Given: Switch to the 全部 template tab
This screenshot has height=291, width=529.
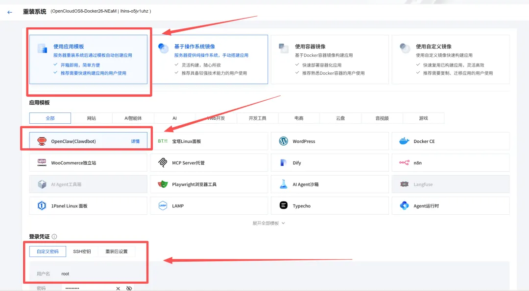Looking at the screenshot, I should 50,118.
